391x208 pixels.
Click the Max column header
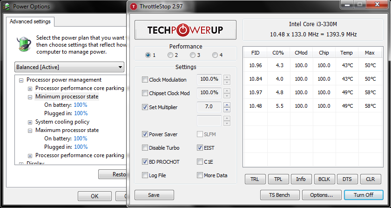coord(370,53)
